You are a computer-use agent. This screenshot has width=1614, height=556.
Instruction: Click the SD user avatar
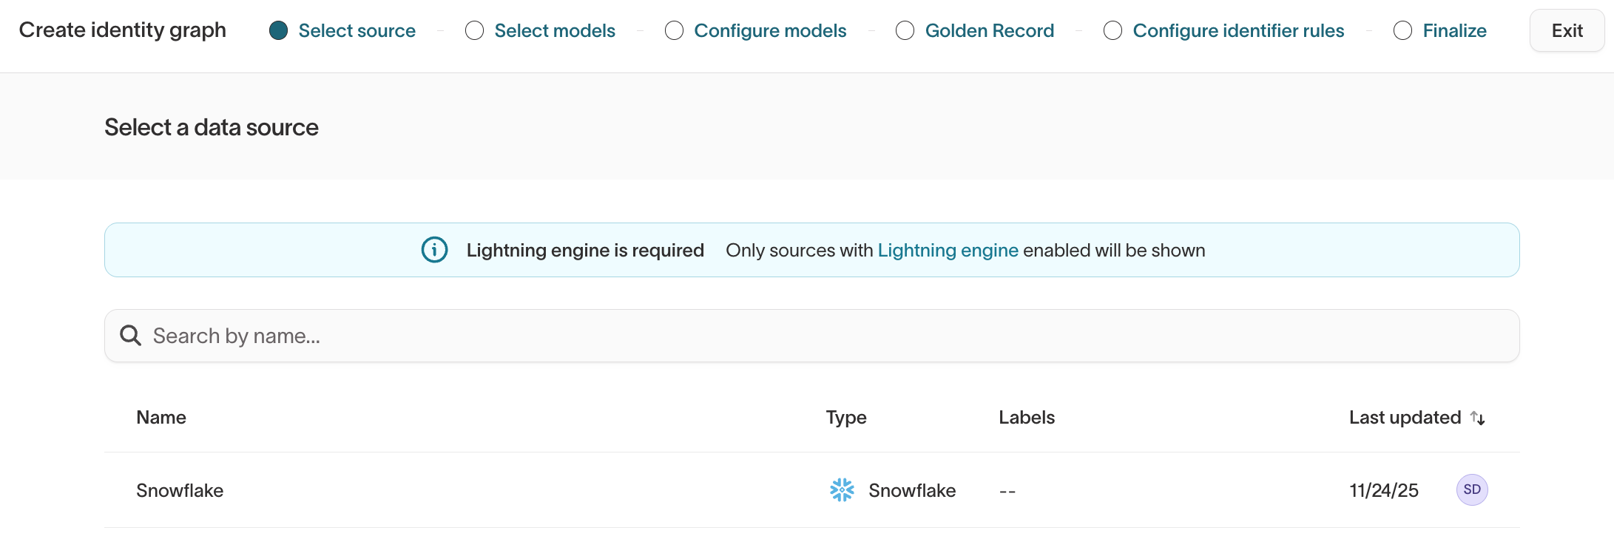tap(1472, 489)
